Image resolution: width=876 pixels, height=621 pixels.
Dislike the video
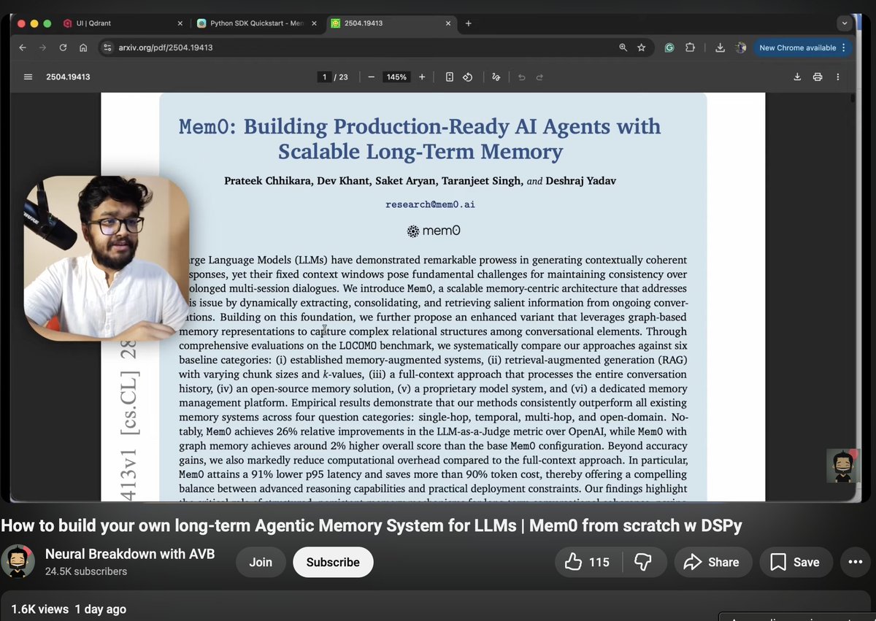point(643,562)
